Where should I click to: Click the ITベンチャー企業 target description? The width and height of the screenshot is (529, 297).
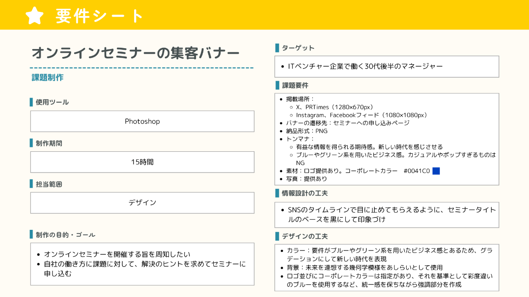tap(365, 67)
